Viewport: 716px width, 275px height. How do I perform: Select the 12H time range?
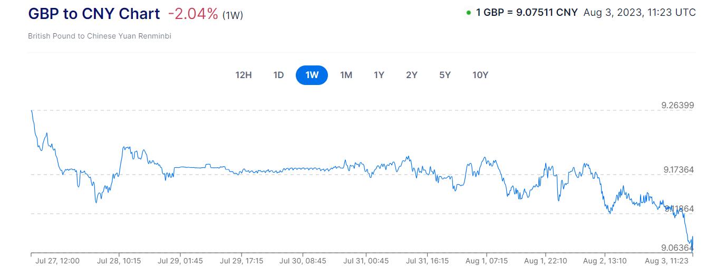(x=243, y=75)
